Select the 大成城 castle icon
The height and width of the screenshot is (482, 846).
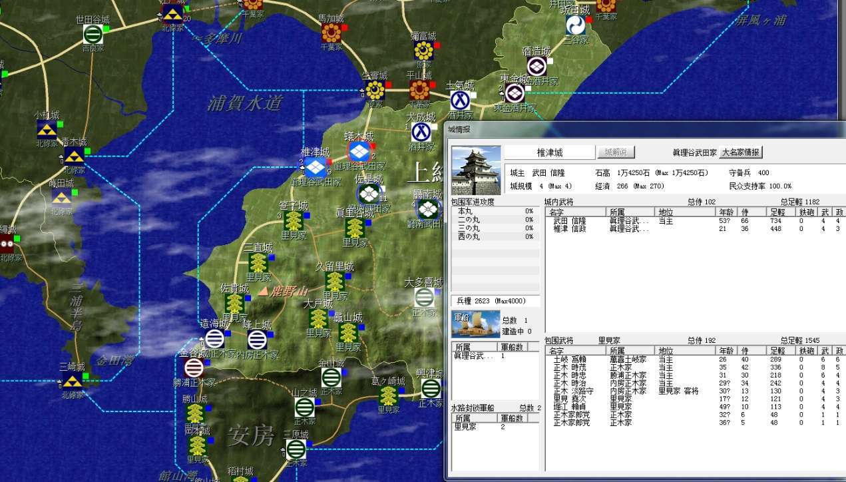click(420, 131)
